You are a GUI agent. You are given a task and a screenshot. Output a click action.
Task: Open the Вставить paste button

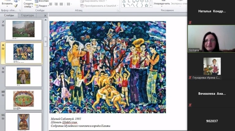7,3
